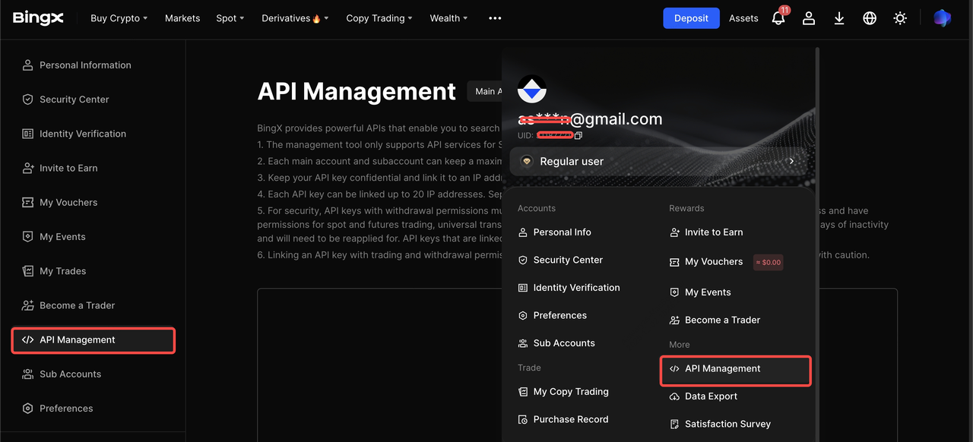Click the colorful assistant orb icon
Screen dimensions: 973x442
click(x=942, y=18)
